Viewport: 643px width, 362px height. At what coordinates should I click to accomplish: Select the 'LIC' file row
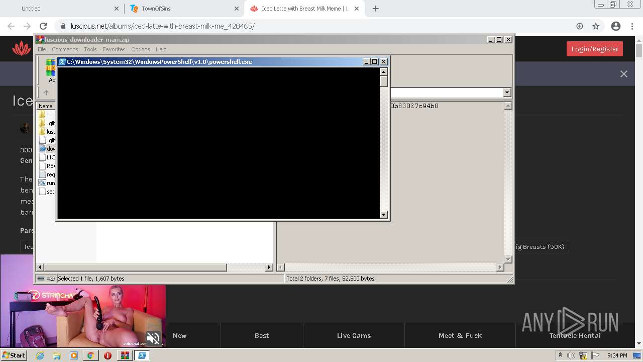tap(47, 157)
